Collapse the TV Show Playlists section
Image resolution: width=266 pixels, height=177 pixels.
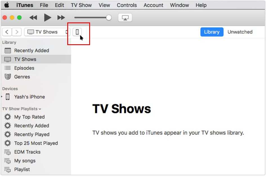(x=40, y=109)
